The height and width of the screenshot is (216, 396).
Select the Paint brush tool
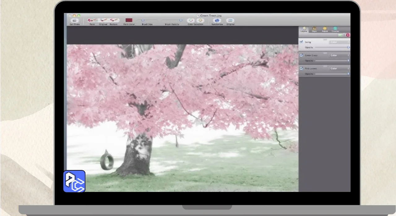coord(92,20)
